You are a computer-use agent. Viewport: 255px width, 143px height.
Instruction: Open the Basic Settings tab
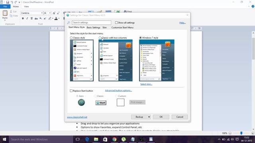[93, 27]
